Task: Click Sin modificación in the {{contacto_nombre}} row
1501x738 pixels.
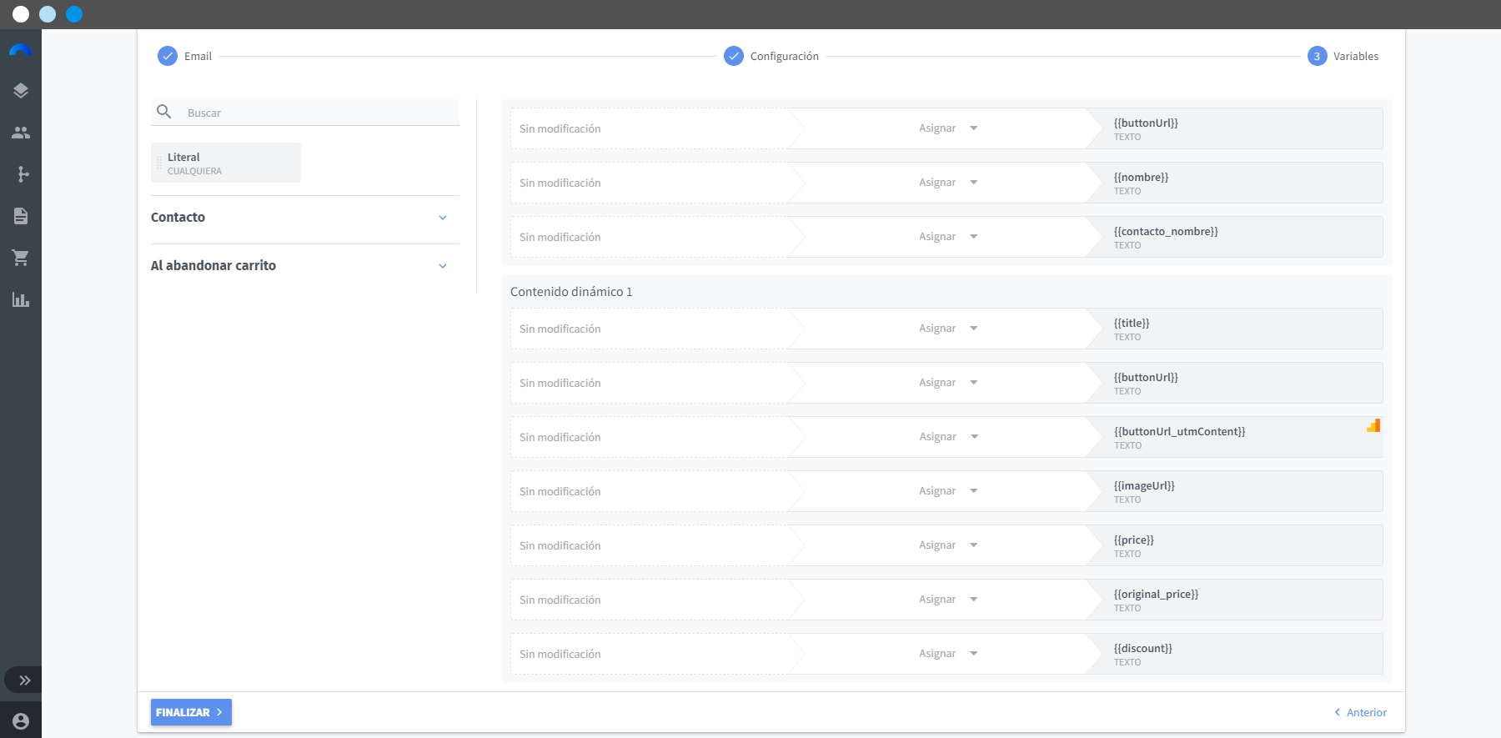Action: point(560,237)
